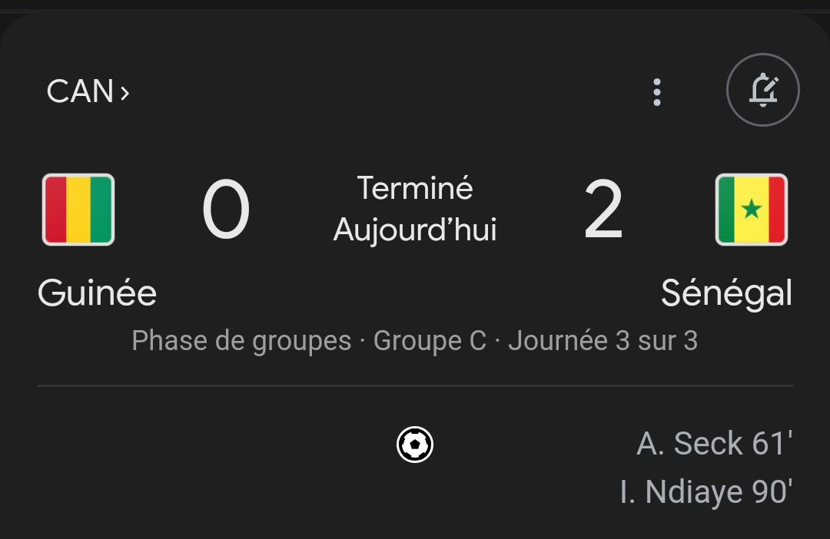Image resolution: width=830 pixels, height=539 pixels.
Task: Click the green star on Senegal's flag
Action: [x=751, y=210]
